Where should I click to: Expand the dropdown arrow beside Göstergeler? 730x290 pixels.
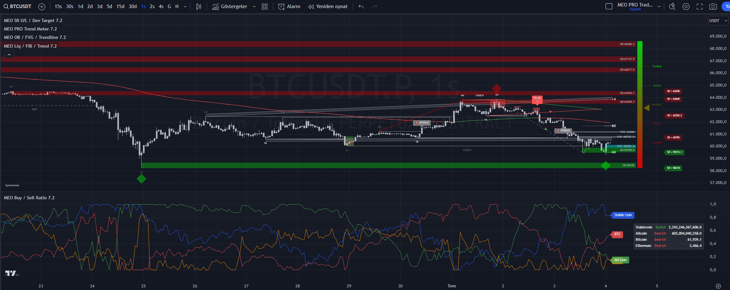[x=254, y=6]
